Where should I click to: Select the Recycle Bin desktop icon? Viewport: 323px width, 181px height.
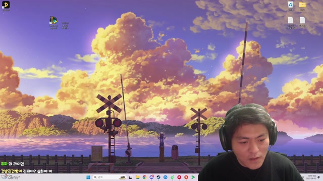click(291, 6)
